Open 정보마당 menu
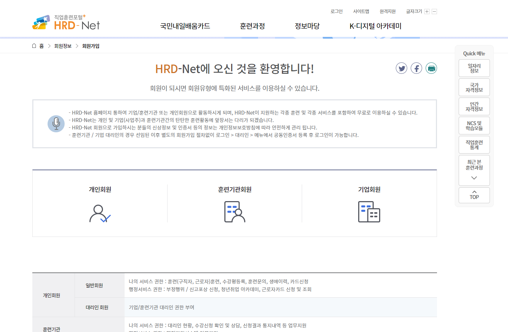The height and width of the screenshot is (332, 508). [x=307, y=26]
